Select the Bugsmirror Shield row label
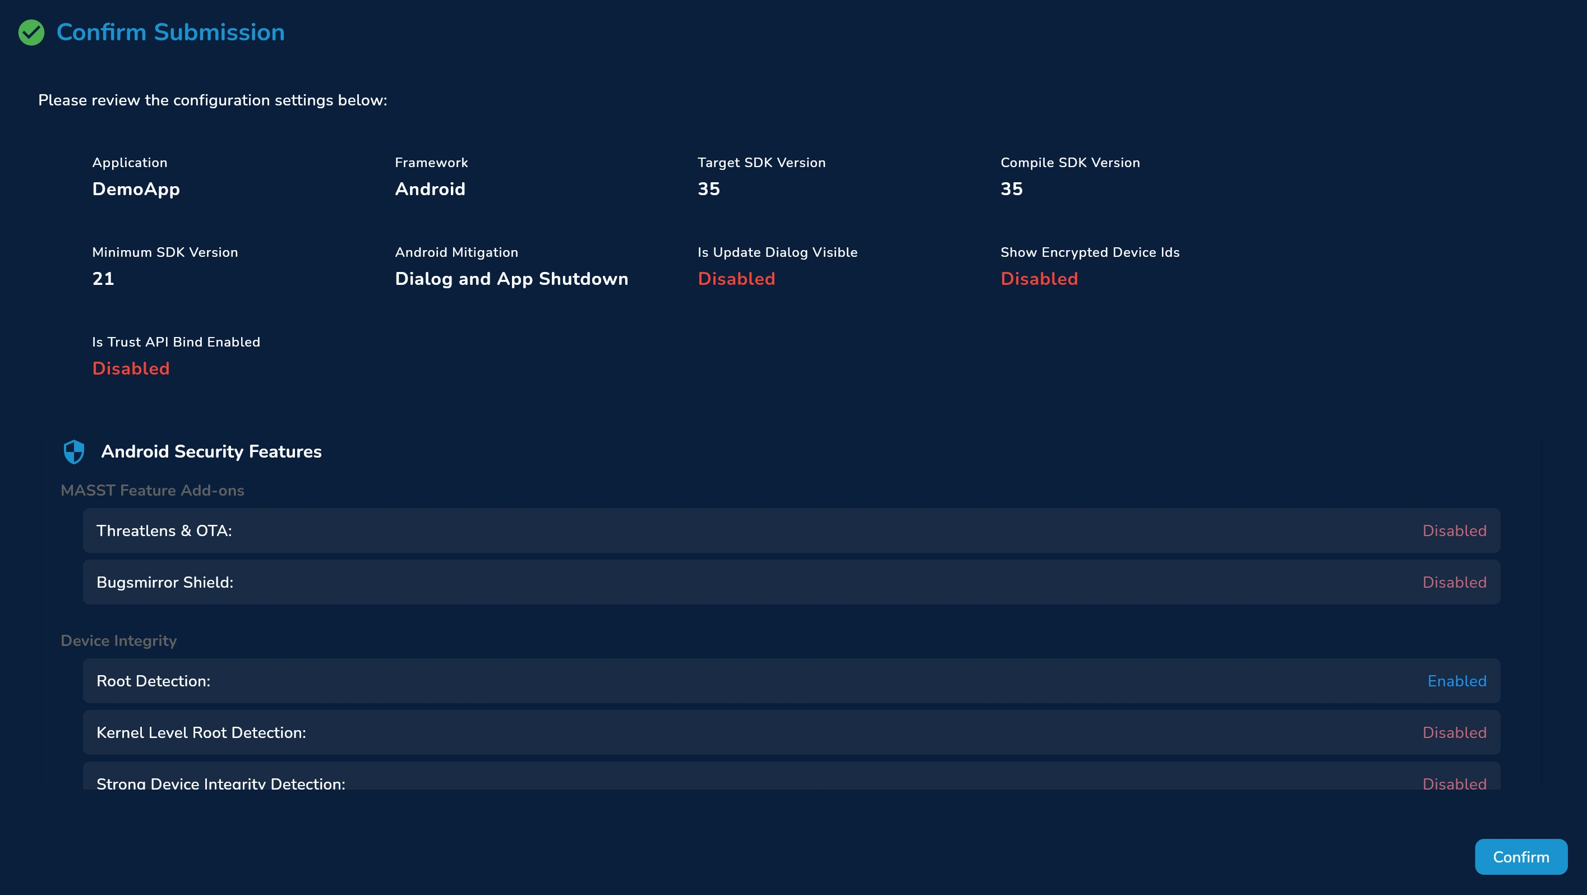This screenshot has width=1587, height=895. click(x=164, y=583)
